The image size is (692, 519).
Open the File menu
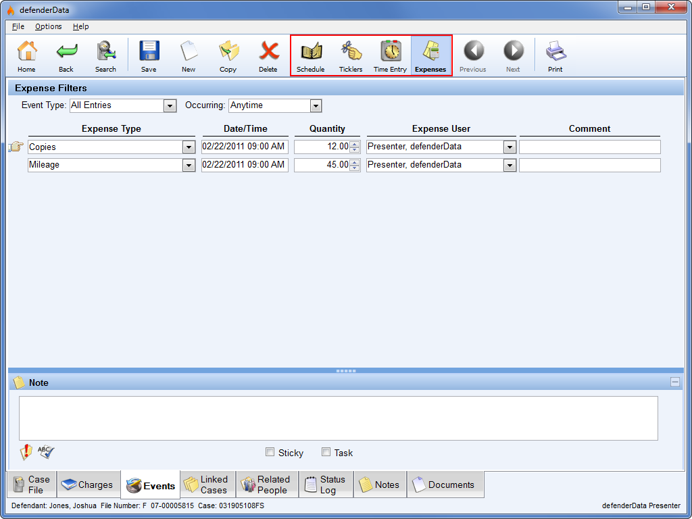click(x=18, y=26)
